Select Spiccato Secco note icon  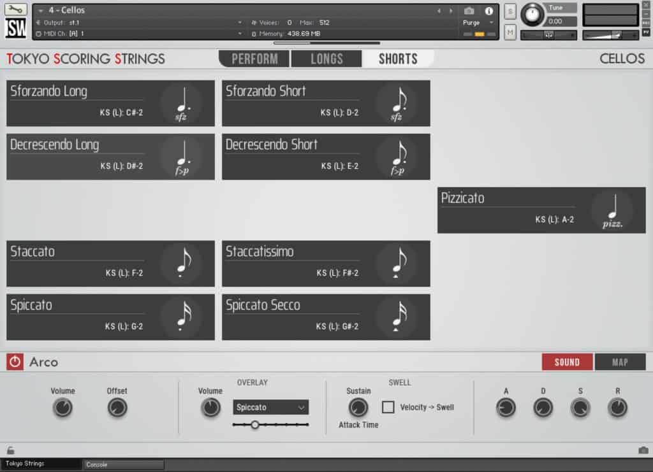click(397, 317)
